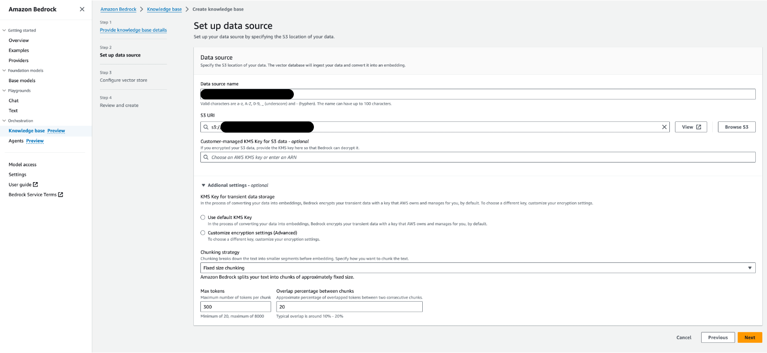Select Customize encryption settings (Advanced)
The image size is (767, 353).
pos(203,233)
